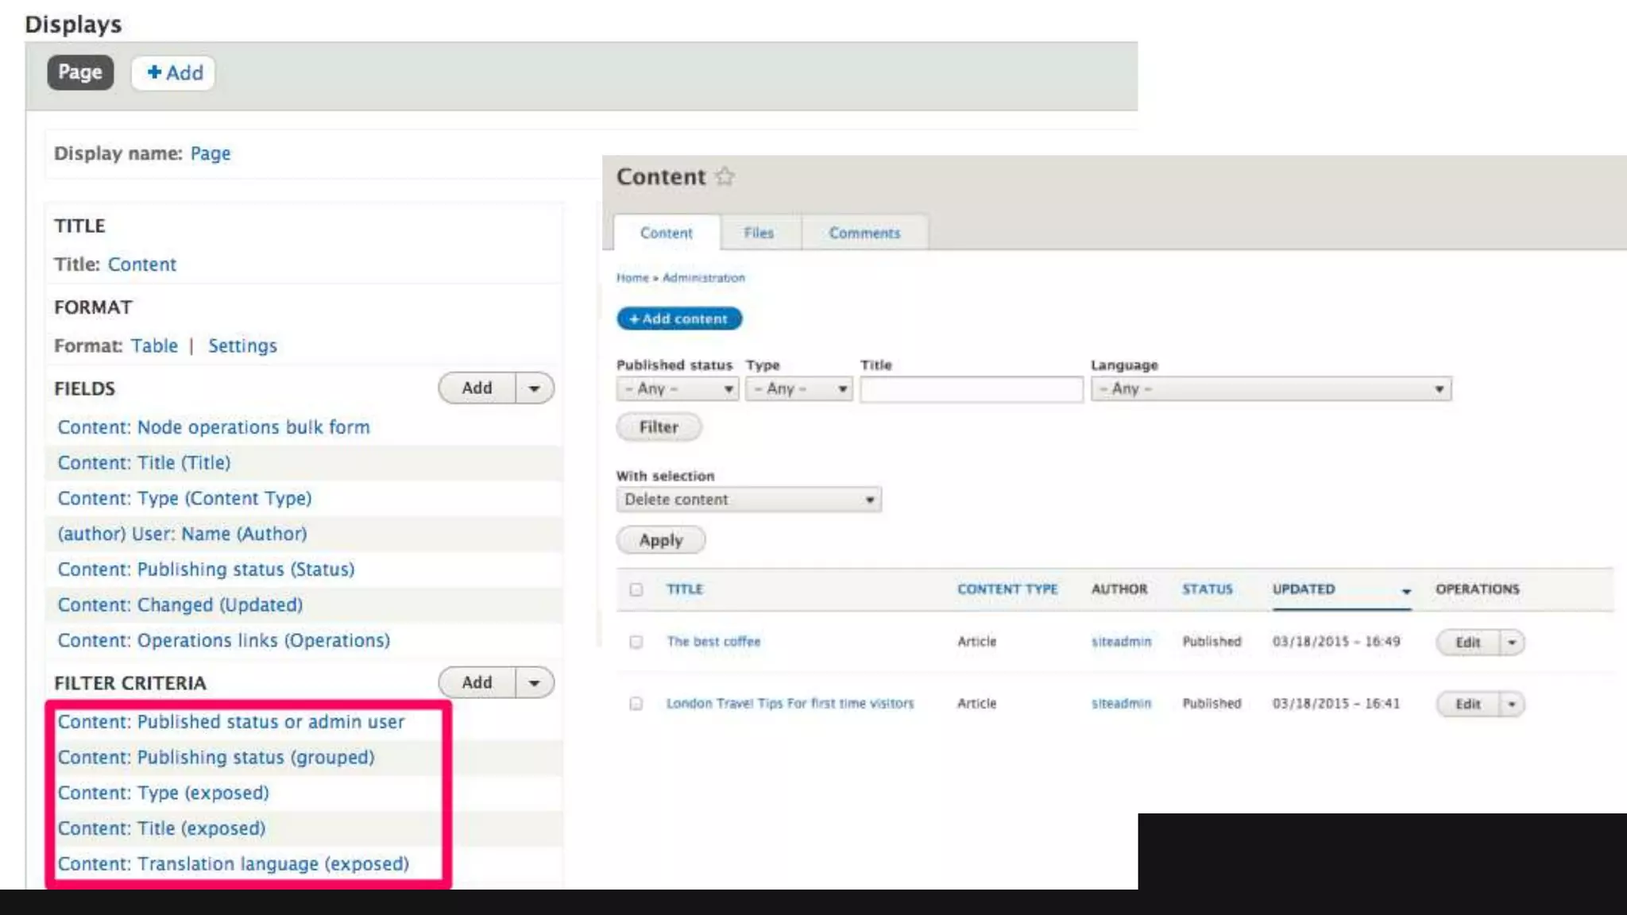1627x915 pixels.
Task: Open the Delete content selection dropdown
Action: [748, 500]
